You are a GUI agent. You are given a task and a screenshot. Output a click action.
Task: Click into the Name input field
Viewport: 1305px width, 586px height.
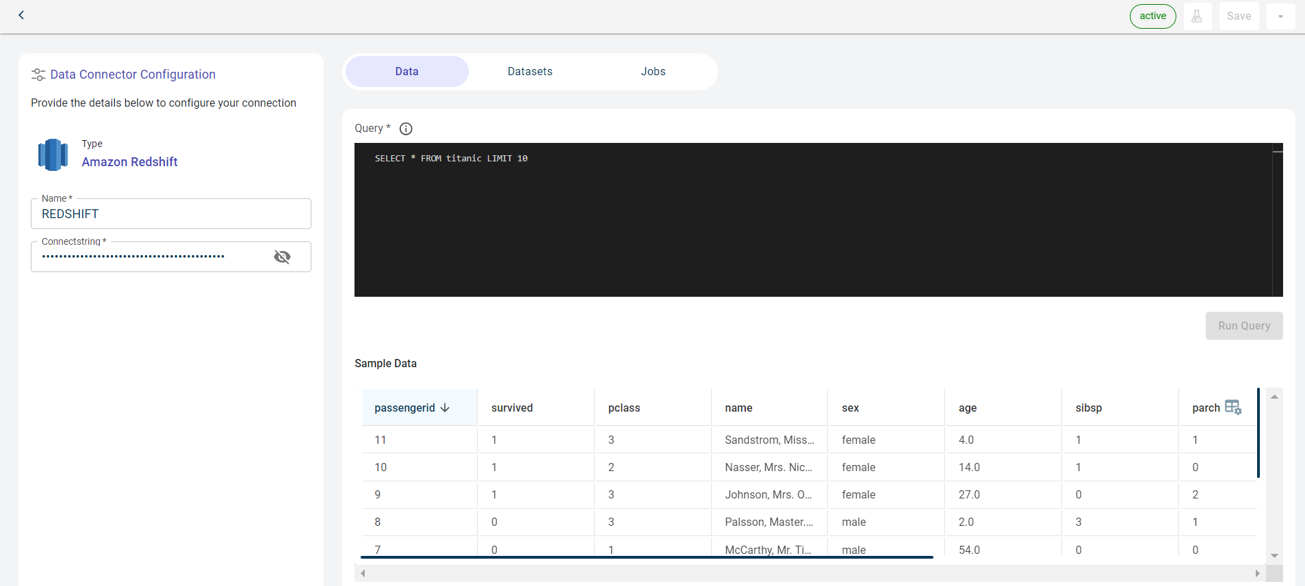(171, 214)
